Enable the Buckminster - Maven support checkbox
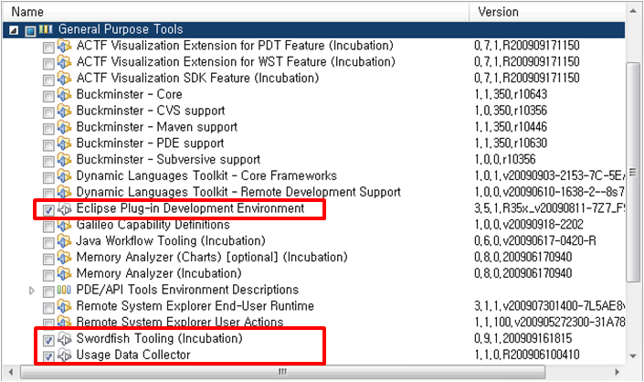 (48, 129)
